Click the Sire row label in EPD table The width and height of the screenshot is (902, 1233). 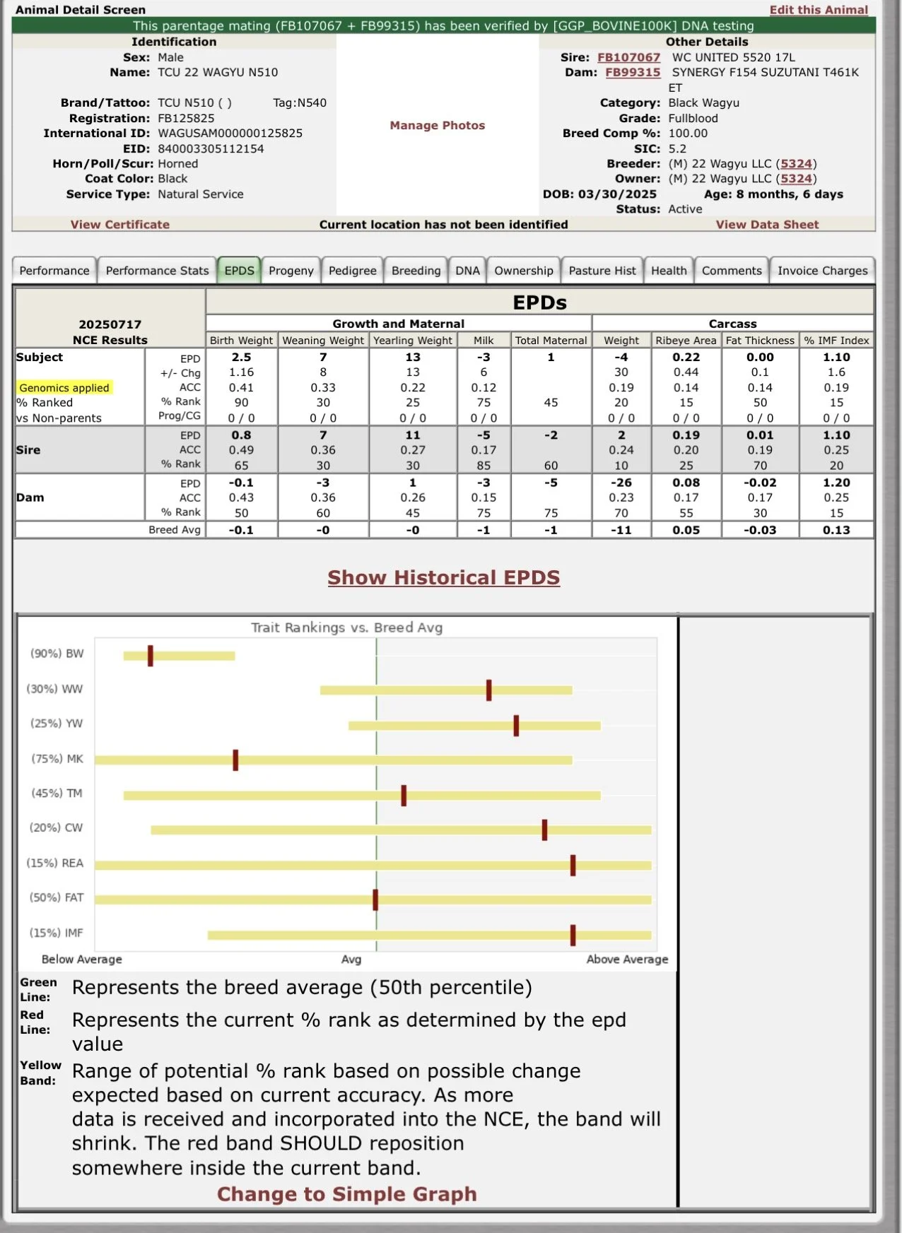pos(28,450)
